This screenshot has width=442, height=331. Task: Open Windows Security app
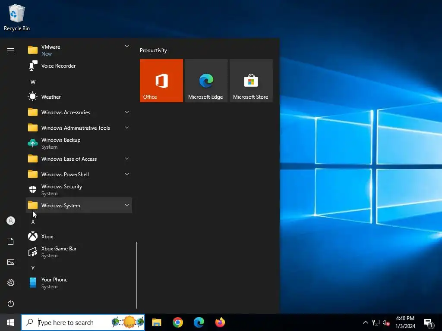click(79, 190)
